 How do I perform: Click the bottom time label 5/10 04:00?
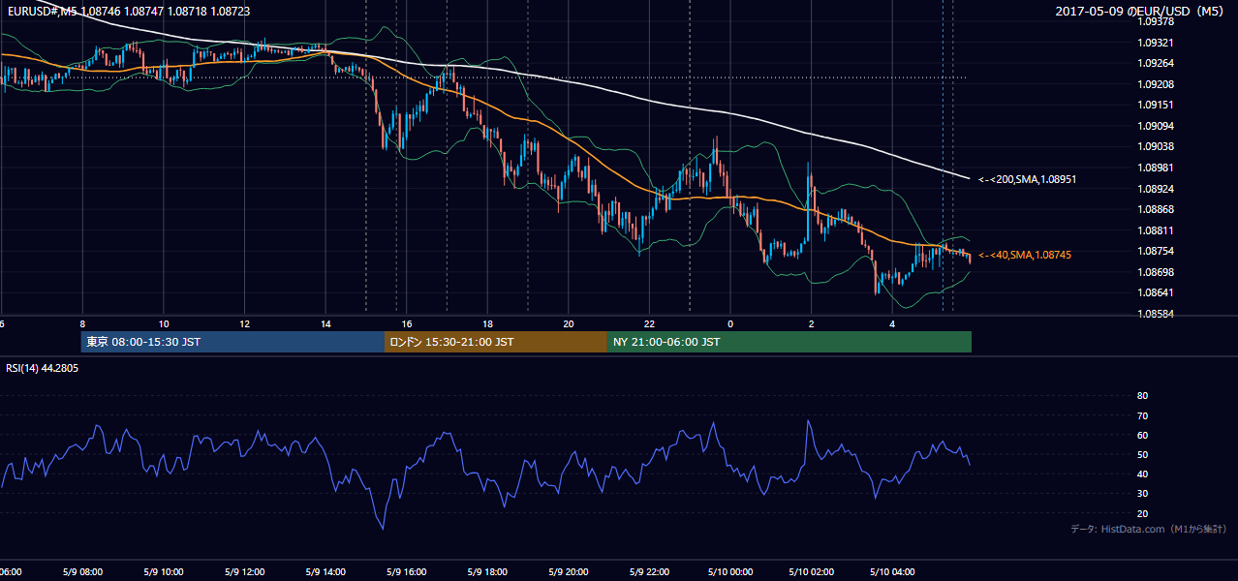[891, 572]
